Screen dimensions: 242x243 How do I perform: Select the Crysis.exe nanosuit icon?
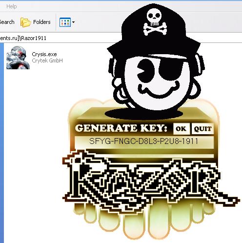coord(18,58)
